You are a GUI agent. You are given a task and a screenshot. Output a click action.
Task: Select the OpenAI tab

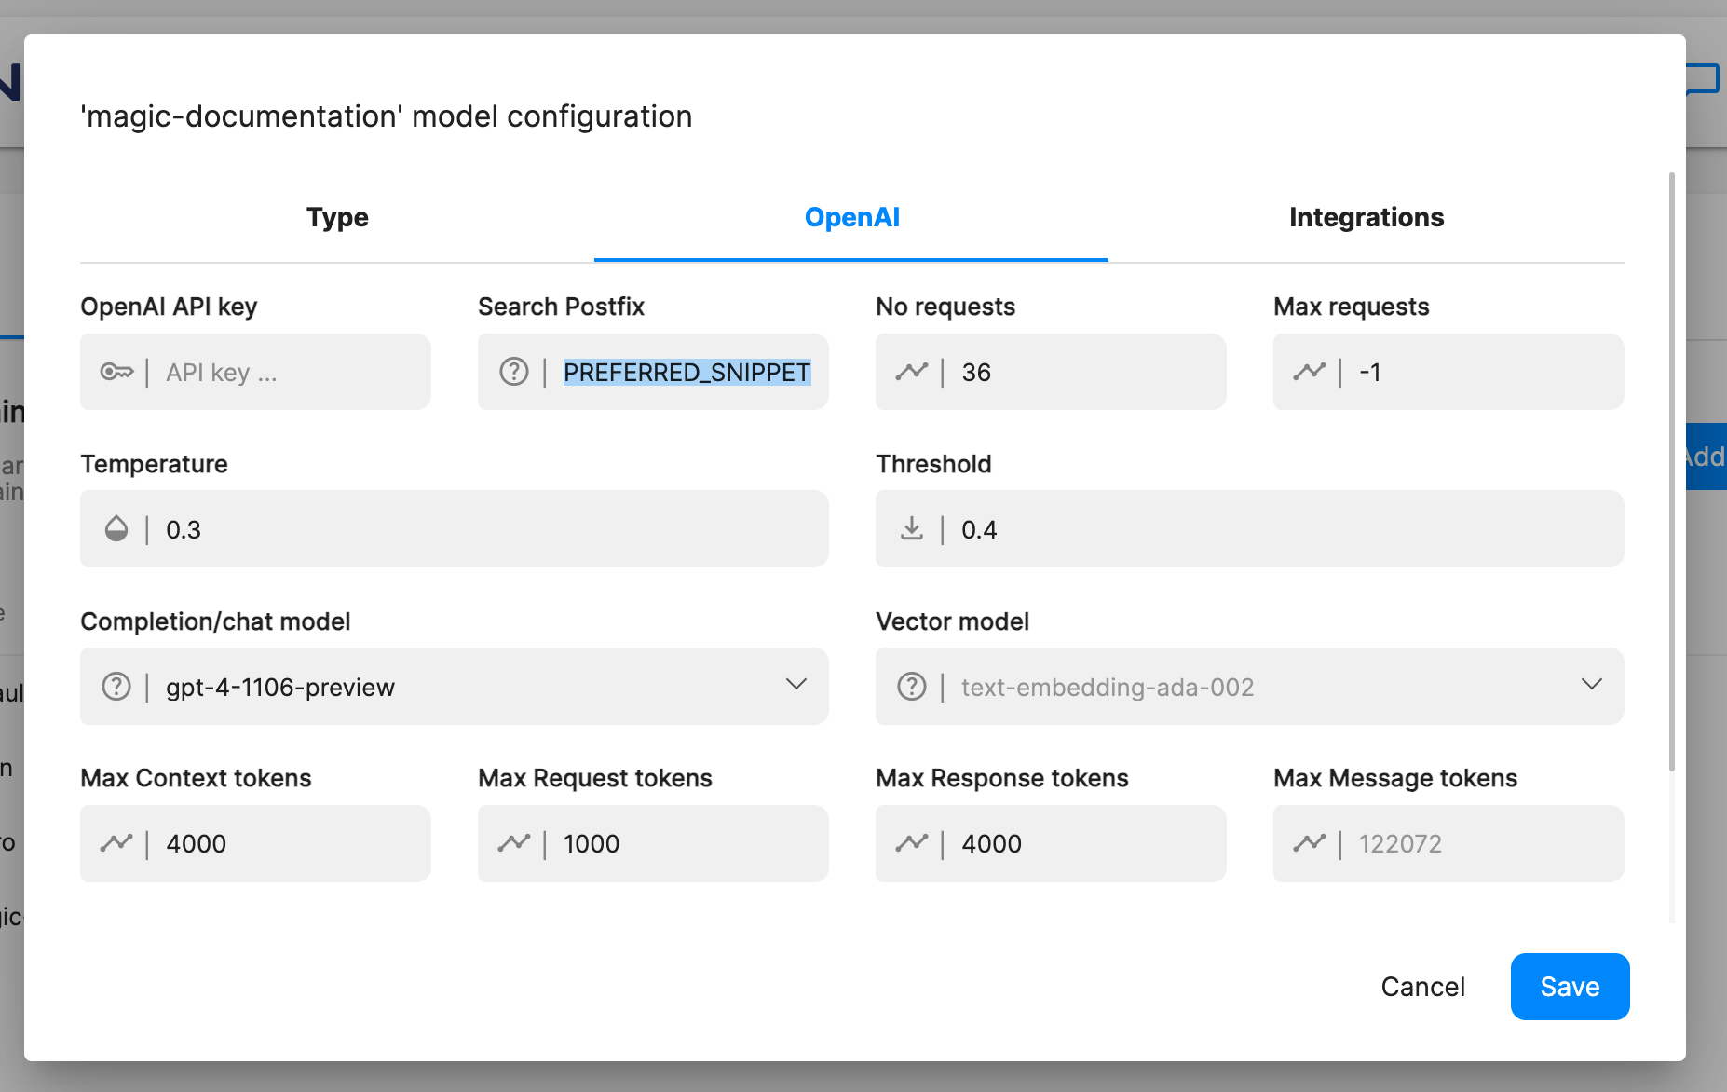851,217
